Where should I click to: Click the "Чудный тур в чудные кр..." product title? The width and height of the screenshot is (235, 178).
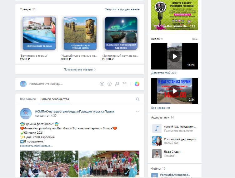point(79,56)
